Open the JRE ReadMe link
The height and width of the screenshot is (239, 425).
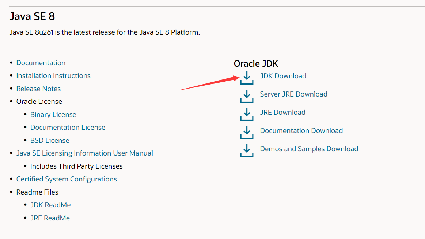(x=50, y=218)
